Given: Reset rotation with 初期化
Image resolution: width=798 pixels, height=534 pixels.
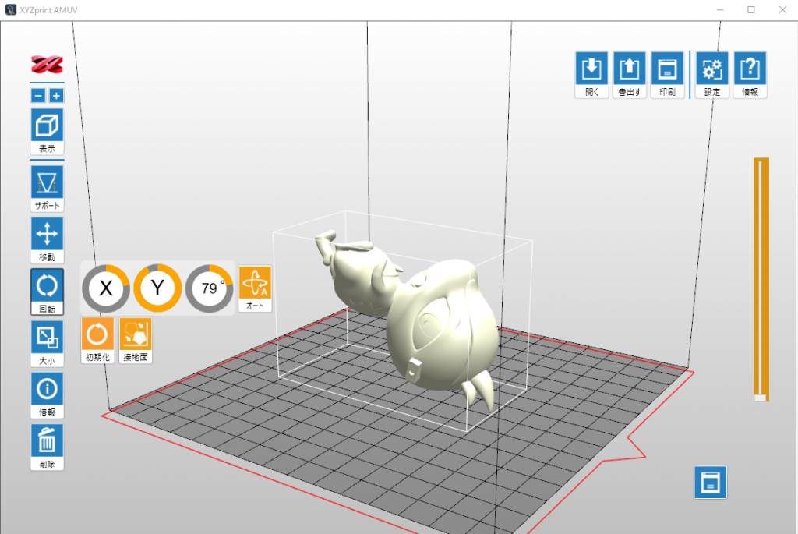Looking at the screenshot, I should click(x=97, y=340).
